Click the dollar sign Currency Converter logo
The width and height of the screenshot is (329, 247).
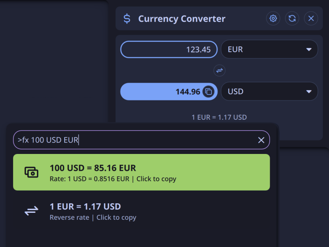(x=126, y=19)
